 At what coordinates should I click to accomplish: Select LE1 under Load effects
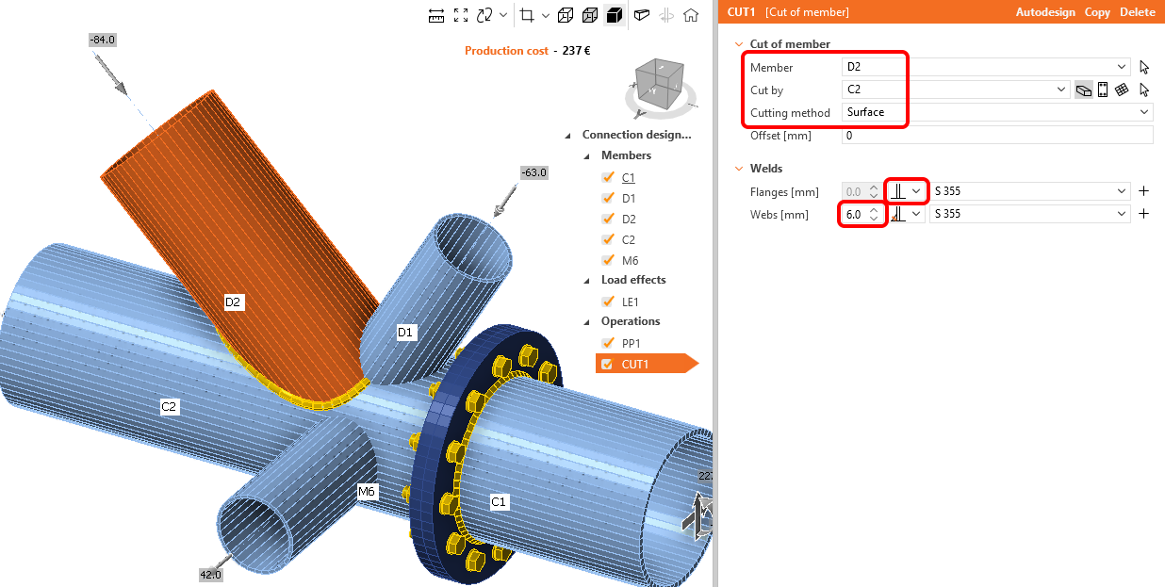[631, 302]
